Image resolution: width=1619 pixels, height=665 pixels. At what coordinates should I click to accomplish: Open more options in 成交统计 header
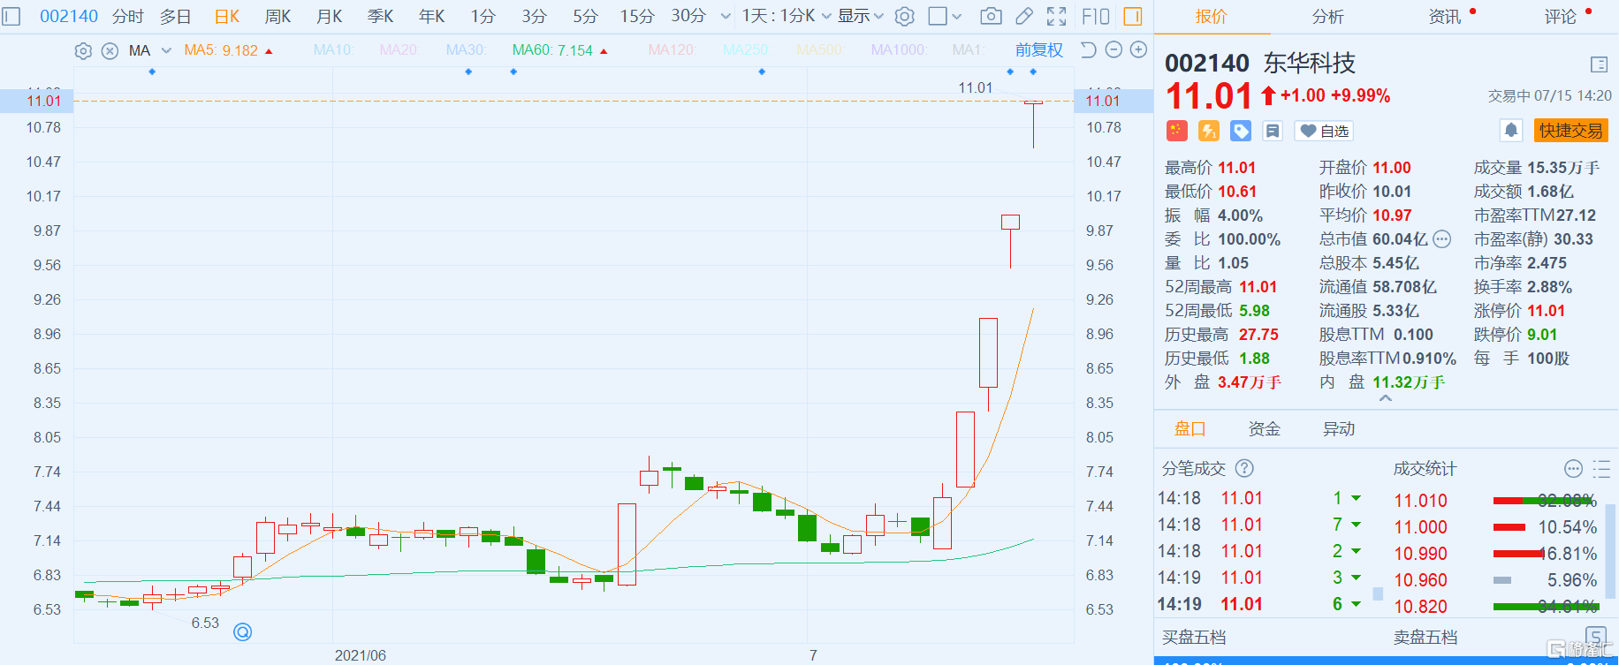(1573, 468)
